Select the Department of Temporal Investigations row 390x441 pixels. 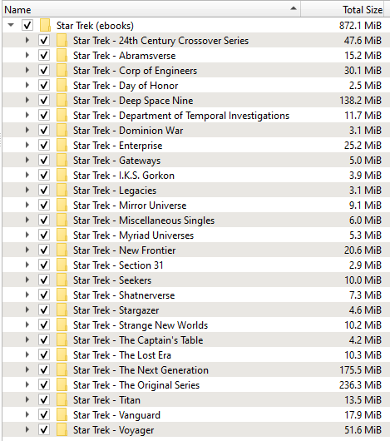coord(196,116)
